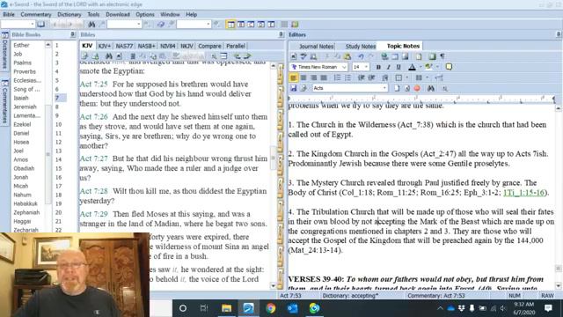563x317 pixels.
Task: Click the highlight color marker icon
Action: [x=428, y=67]
